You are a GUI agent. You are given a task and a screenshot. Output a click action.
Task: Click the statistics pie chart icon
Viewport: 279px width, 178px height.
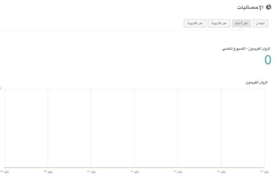coord(268,7)
